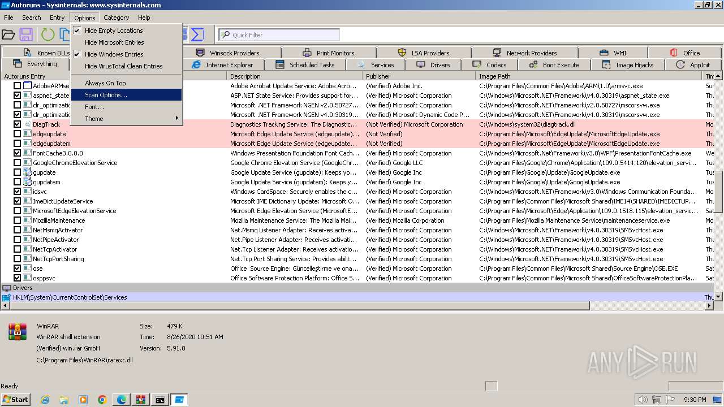Uncheck the FontCache3.0.0.0 entry checkbox
Screen dimensions: 724x407
(17, 153)
